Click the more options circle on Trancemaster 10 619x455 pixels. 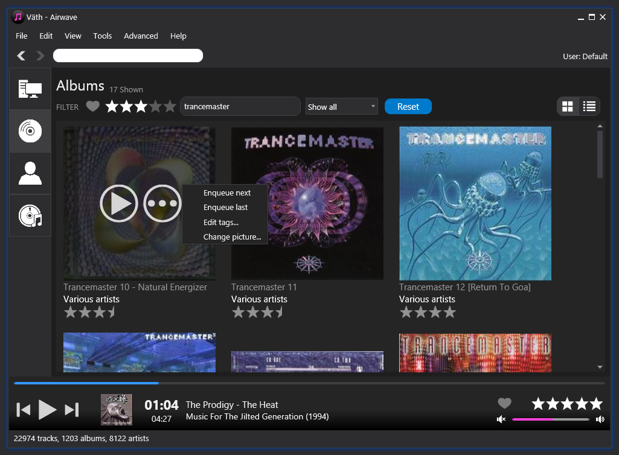[x=162, y=203]
